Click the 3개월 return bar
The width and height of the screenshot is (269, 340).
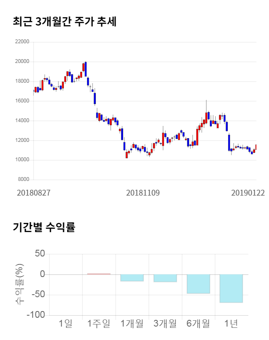tap(165, 278)
